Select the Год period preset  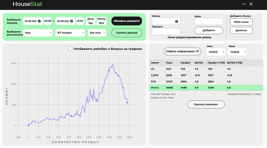pos(91,23)
